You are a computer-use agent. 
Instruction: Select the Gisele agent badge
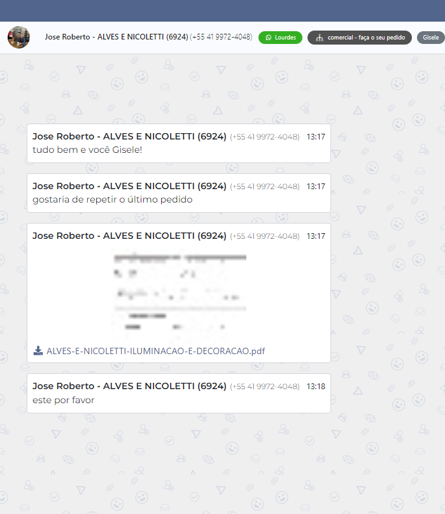(431, 38)
